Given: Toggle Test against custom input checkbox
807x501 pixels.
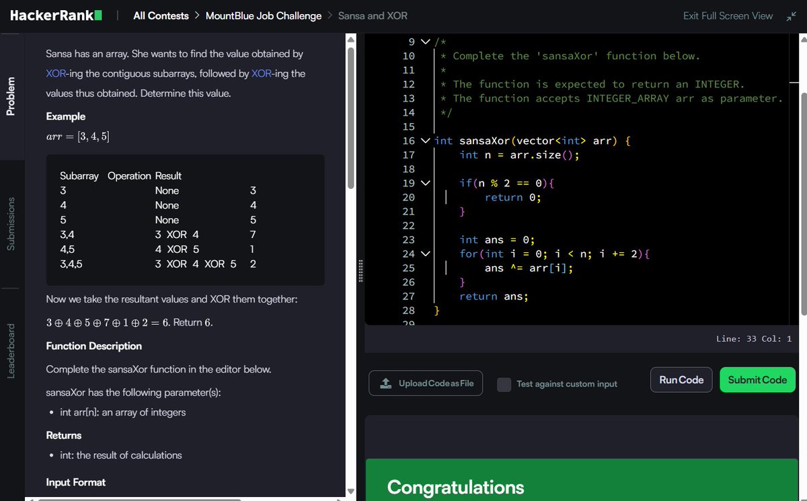Looking at the screenshot, I should click(504, 384).
